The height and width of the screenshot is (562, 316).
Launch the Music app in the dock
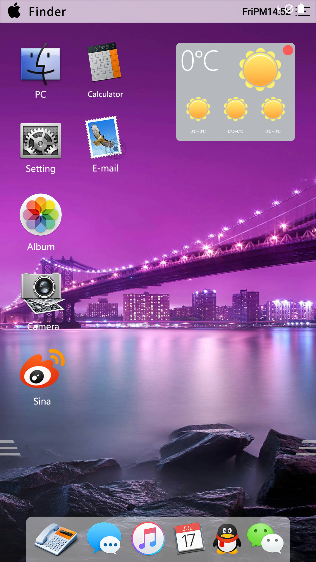pos(148,538)
